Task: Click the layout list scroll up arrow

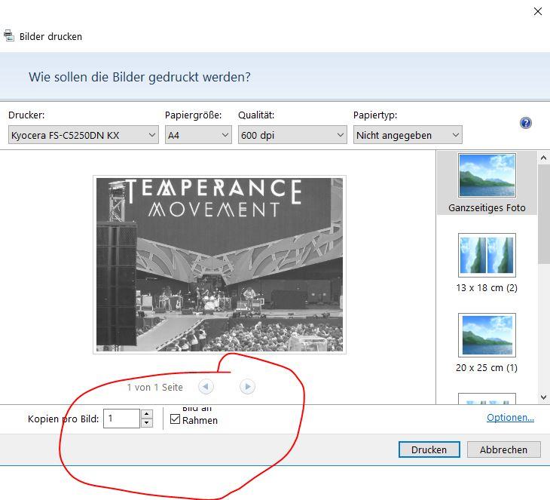Action: (543, 158)
